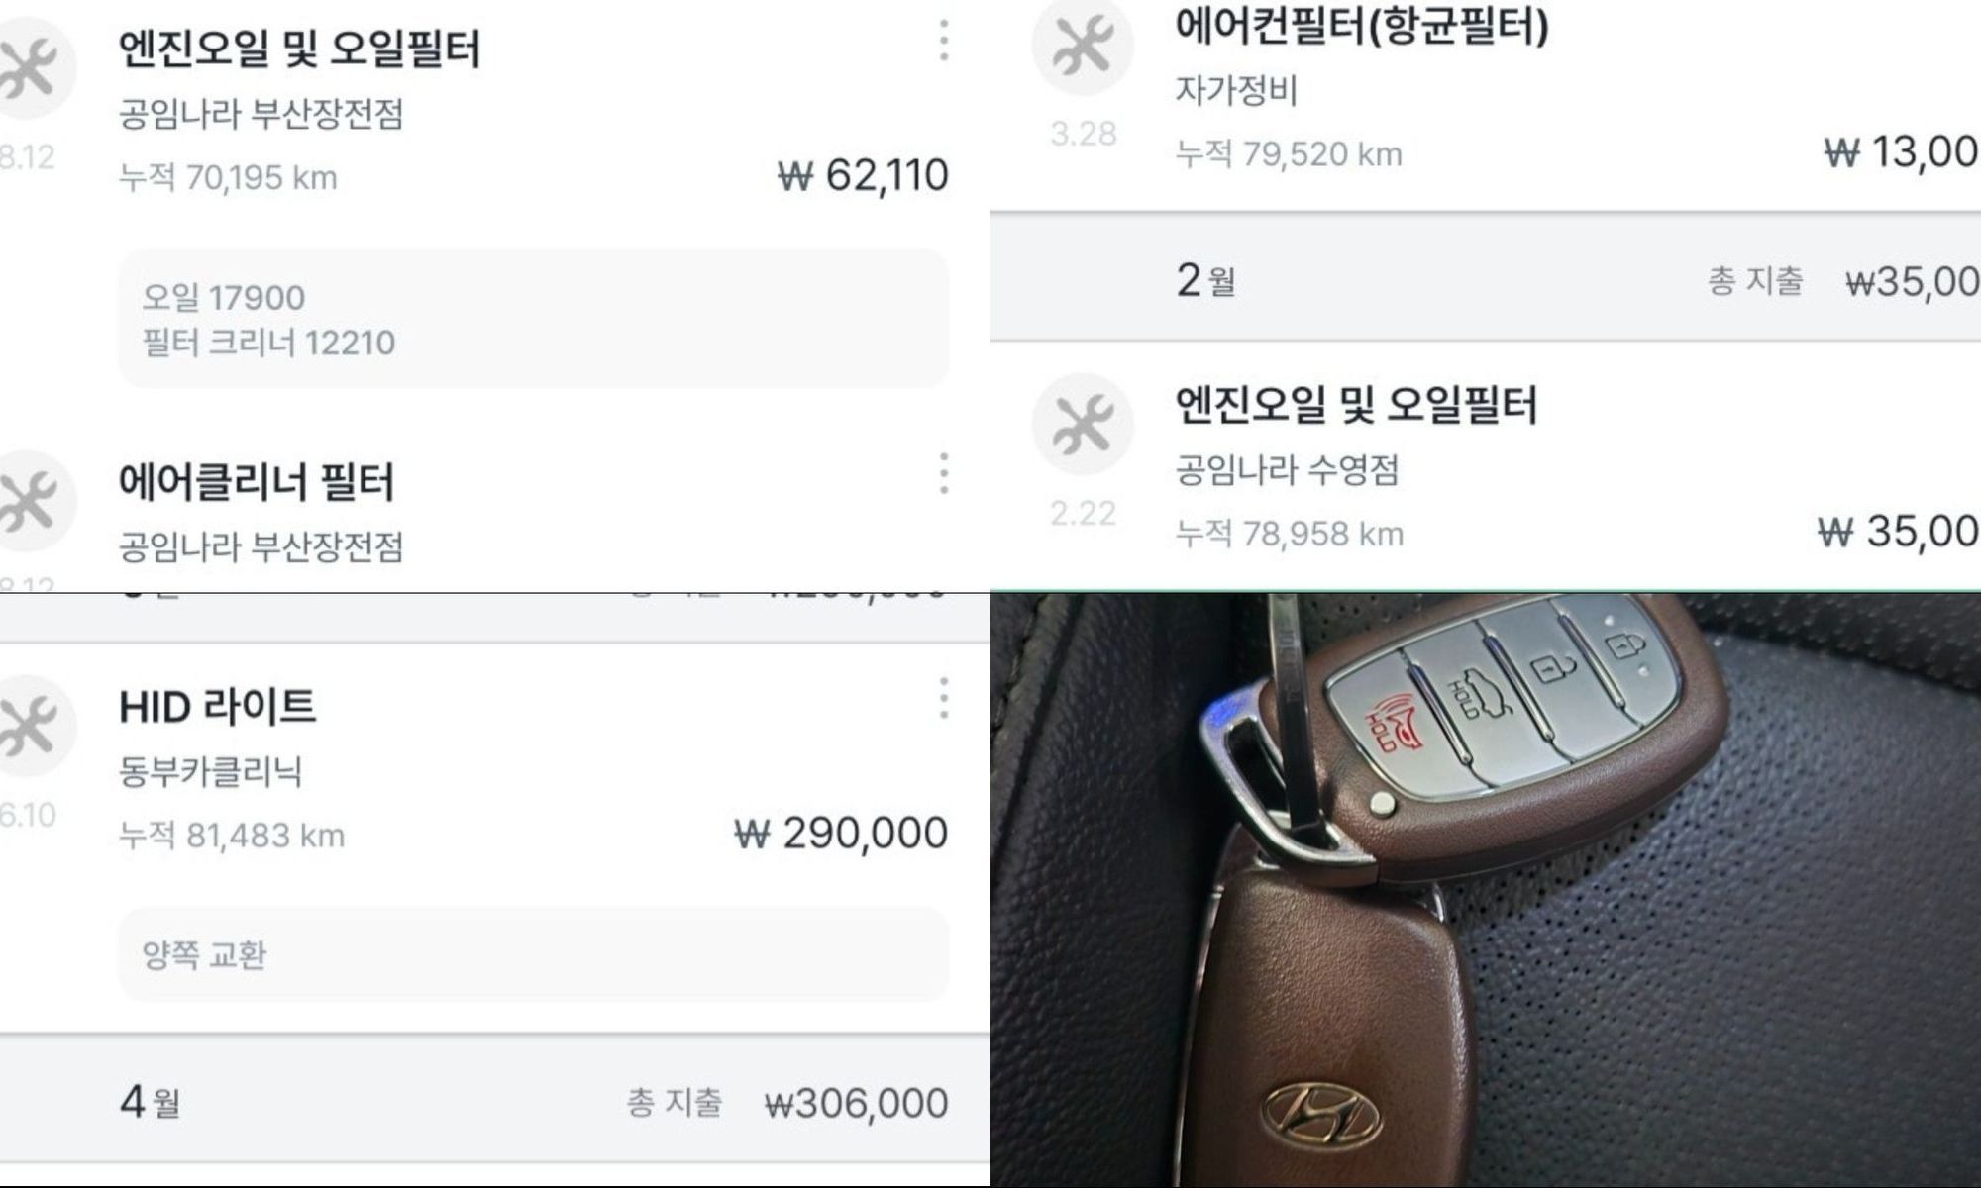Click the 양쪽 교환 memo box
The height and width of the screenshot is (1188, 1981).
tap(534, 954)
